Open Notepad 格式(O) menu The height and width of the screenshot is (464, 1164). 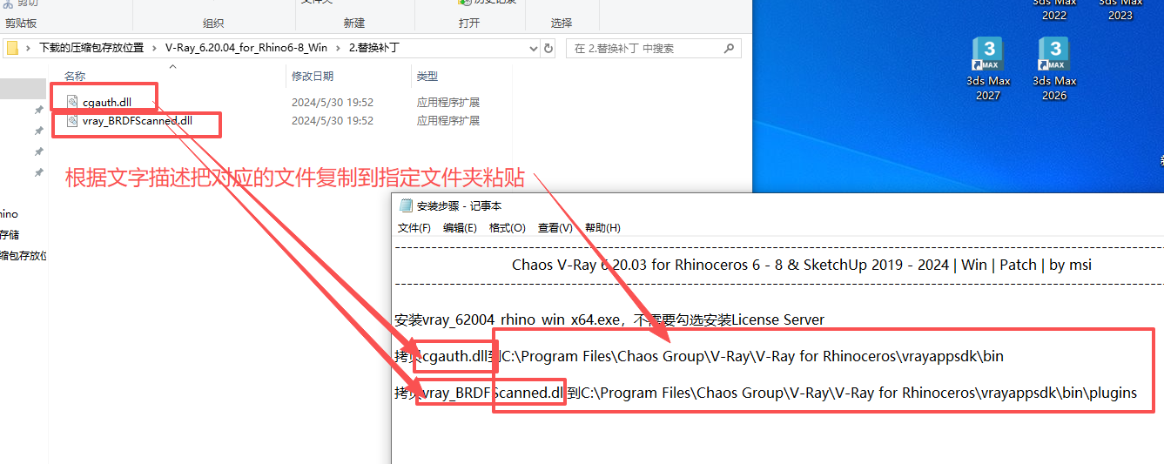click(508, 228)
